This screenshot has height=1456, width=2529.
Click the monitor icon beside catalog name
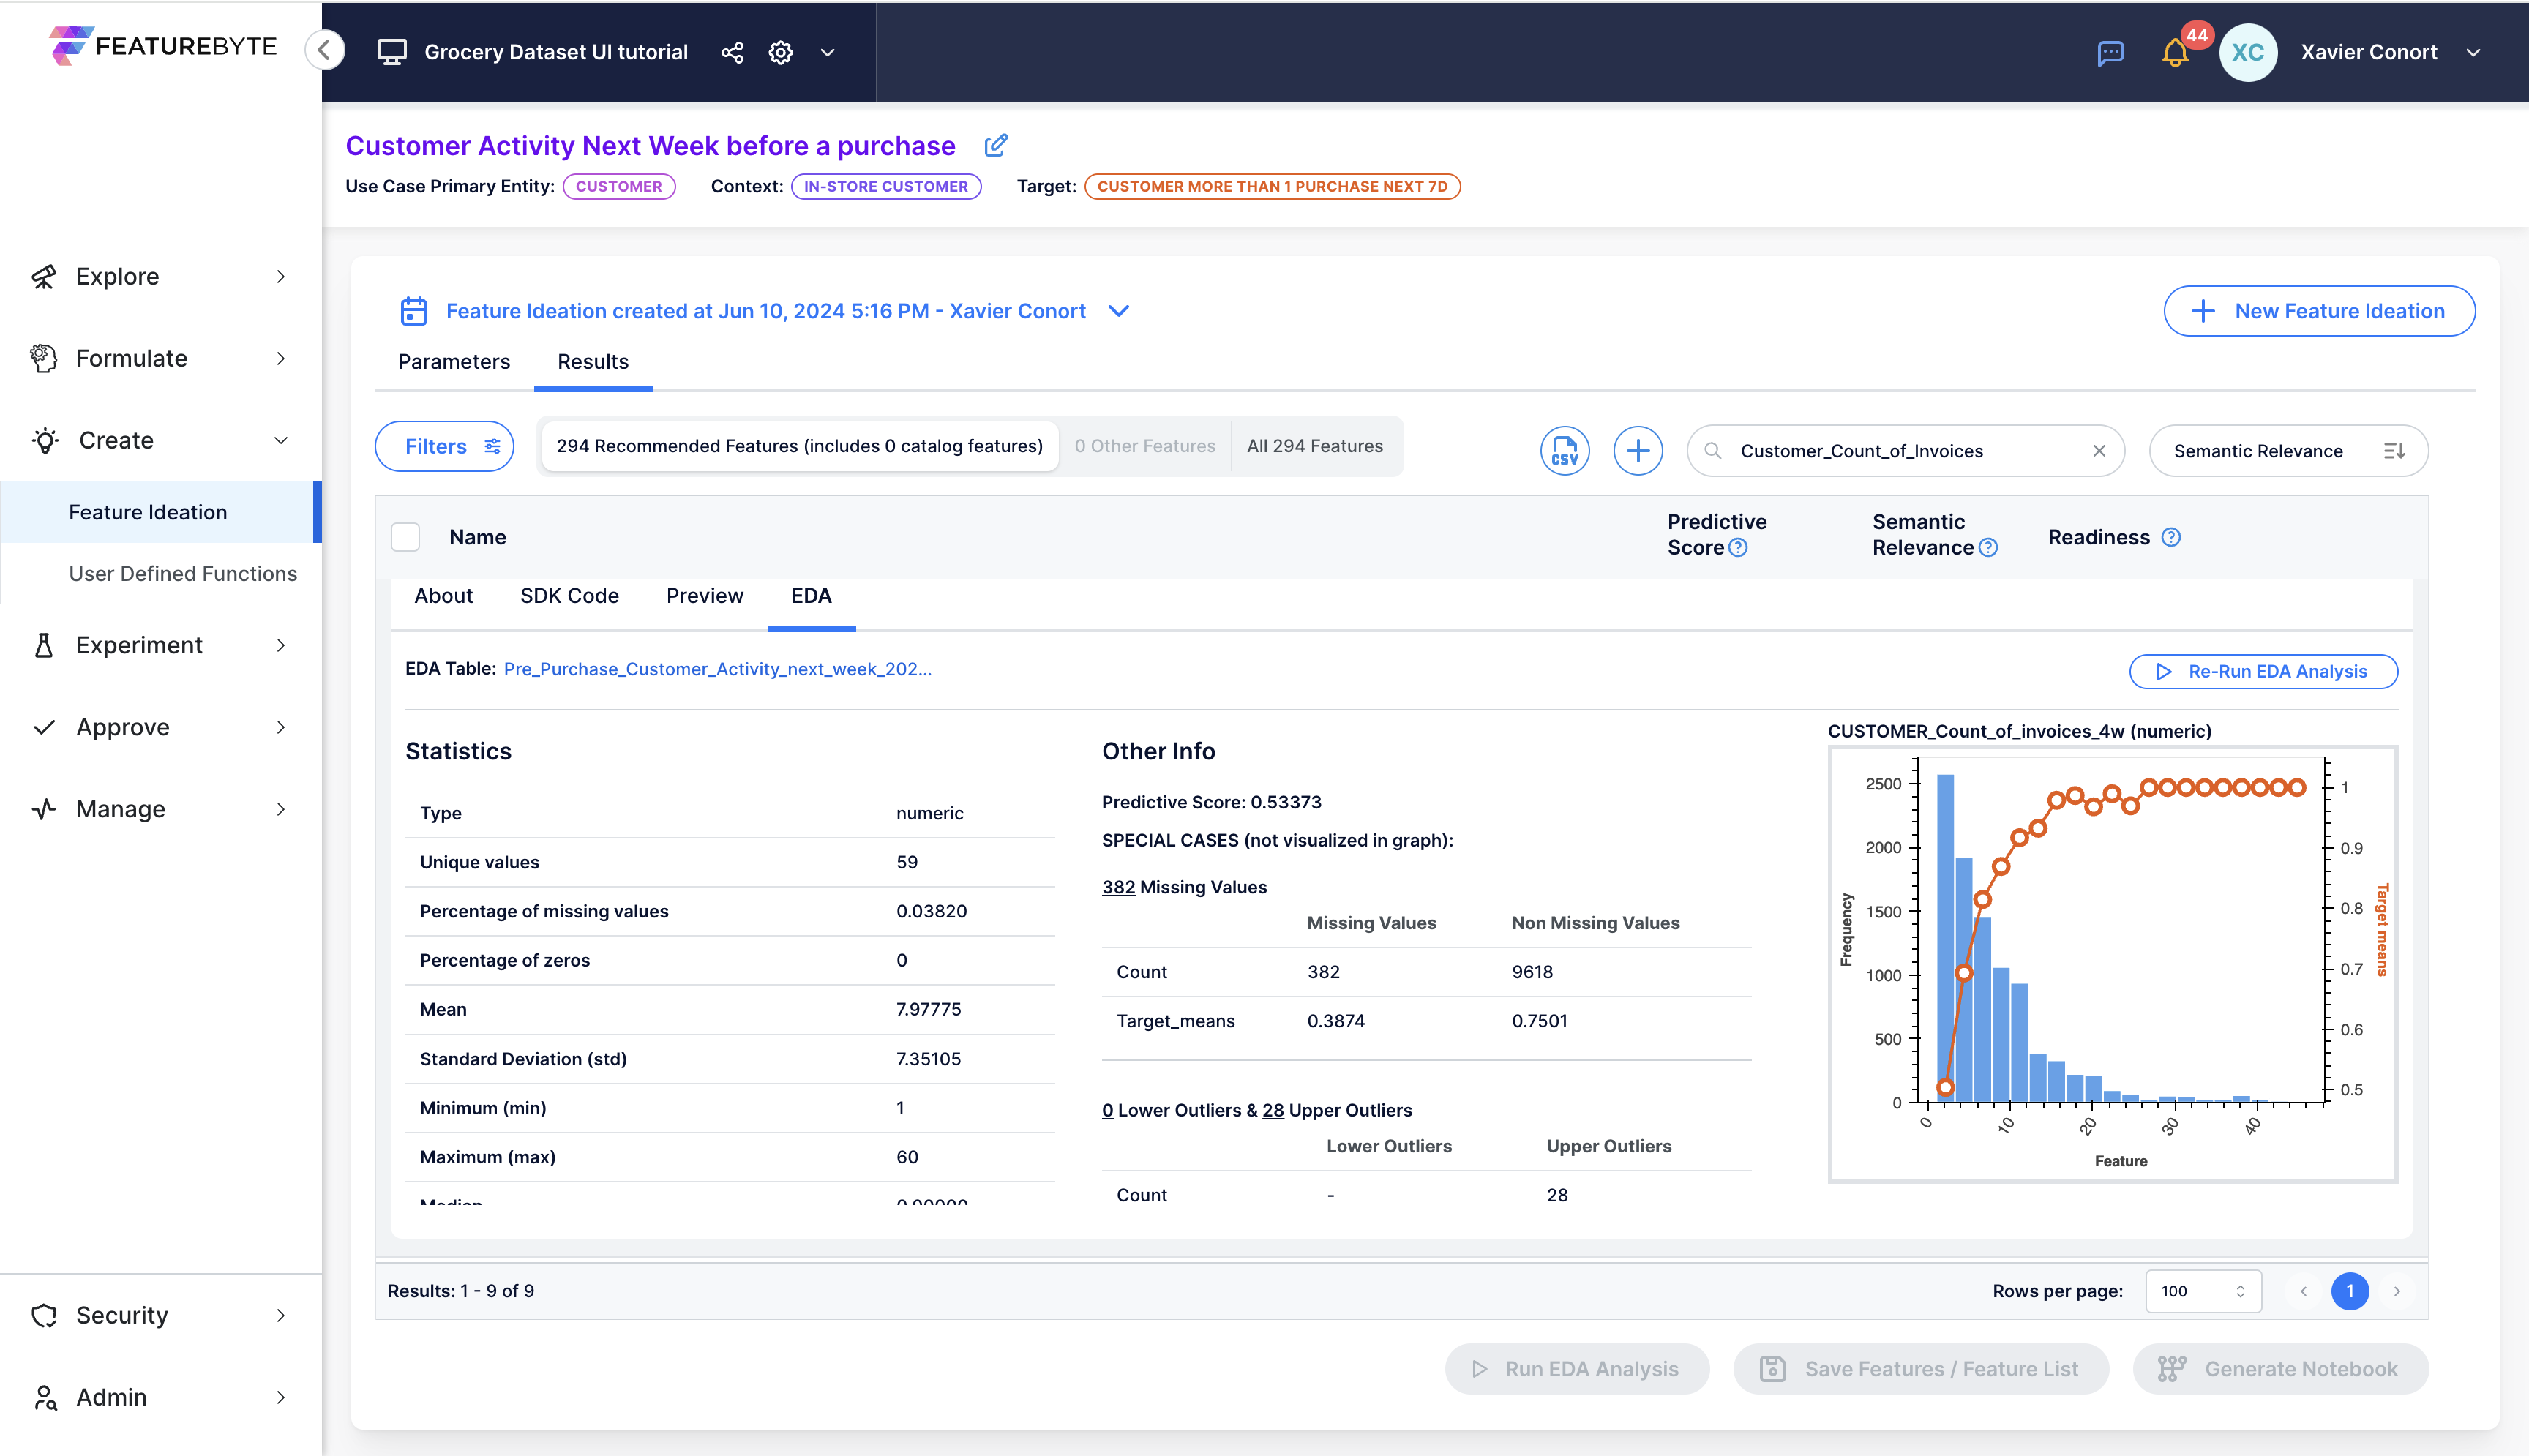tap(391, 52)
